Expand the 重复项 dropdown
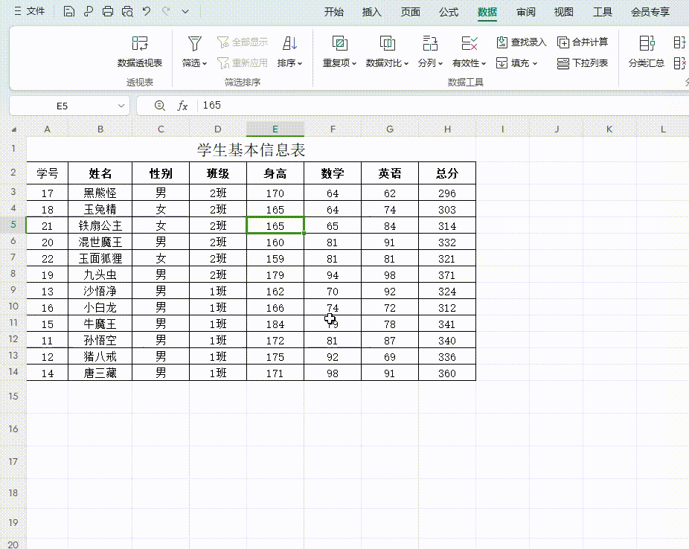 point(353,64)
